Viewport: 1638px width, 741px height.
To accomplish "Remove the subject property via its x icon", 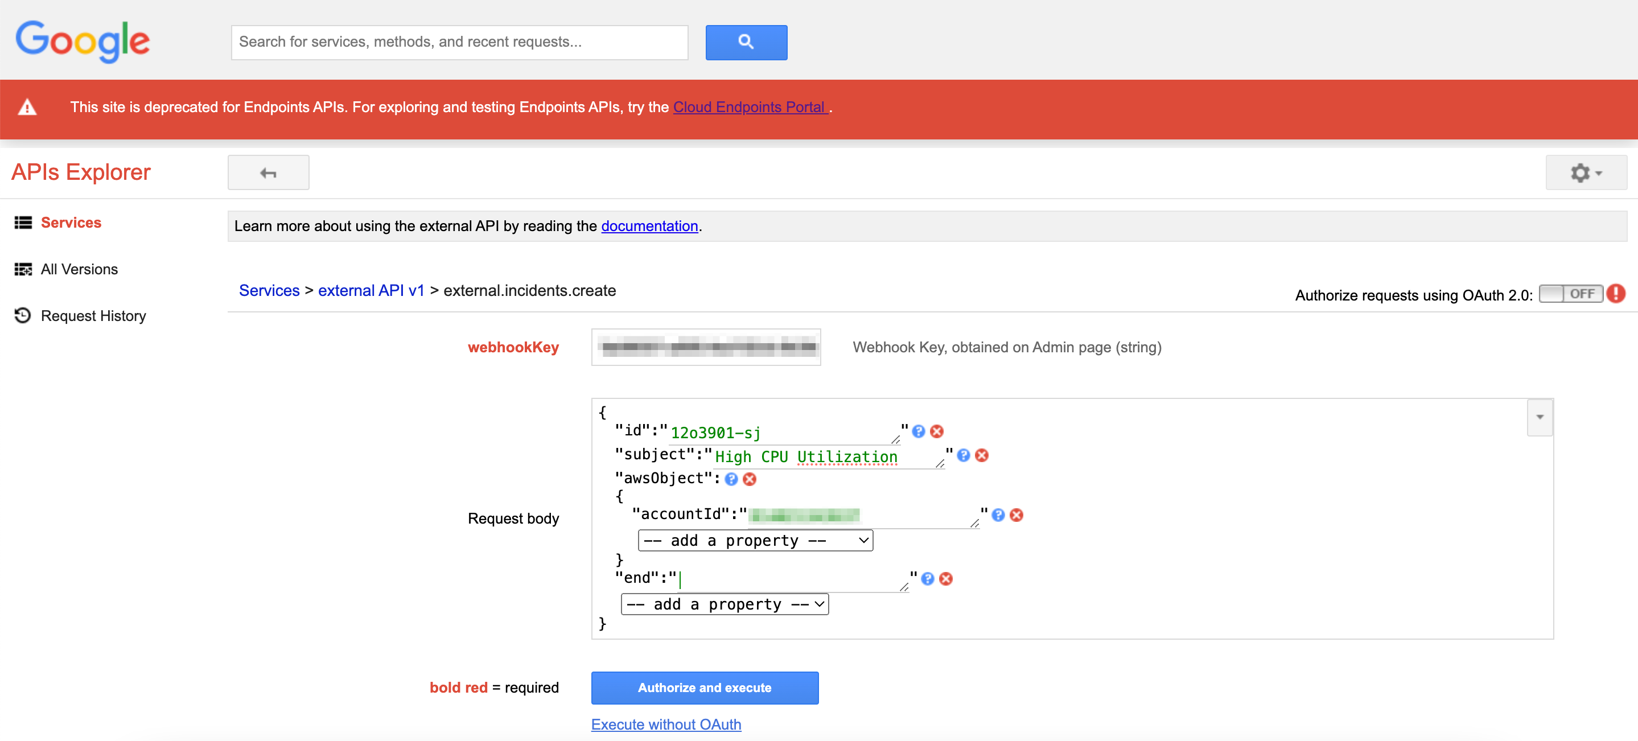I will point(981,455).
